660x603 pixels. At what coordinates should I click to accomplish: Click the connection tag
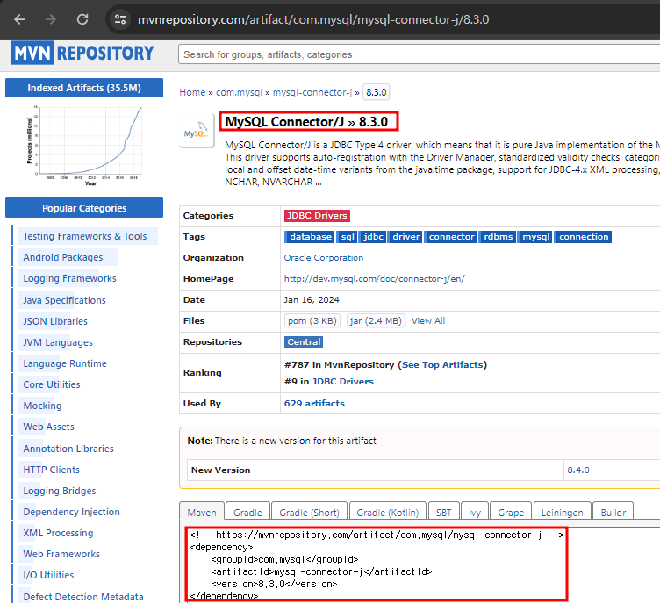[584, 237]
